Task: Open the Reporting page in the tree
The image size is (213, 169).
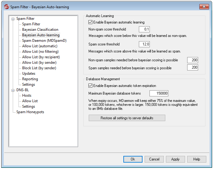Action: (30, 79)
